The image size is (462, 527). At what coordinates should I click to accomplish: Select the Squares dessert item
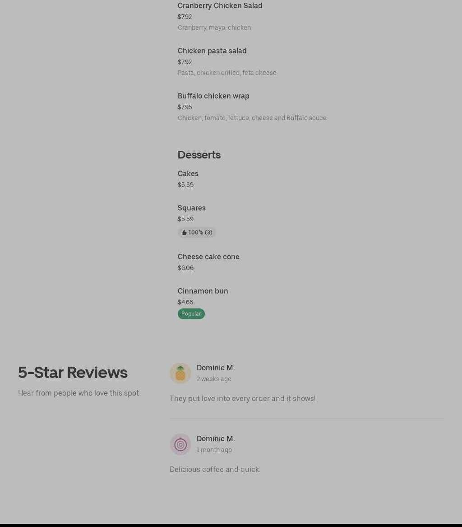click(x=192, y=208)
